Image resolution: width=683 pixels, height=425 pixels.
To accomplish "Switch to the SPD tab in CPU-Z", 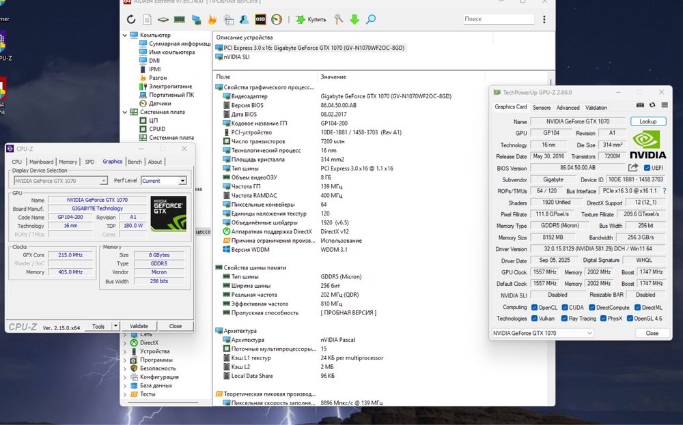I will pyautogui.click(x=89, y=162).
